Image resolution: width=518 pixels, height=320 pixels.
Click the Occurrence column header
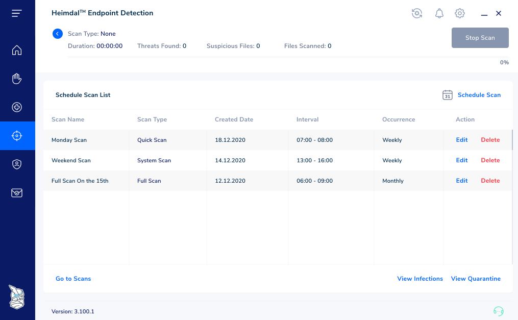coord(399,119)
